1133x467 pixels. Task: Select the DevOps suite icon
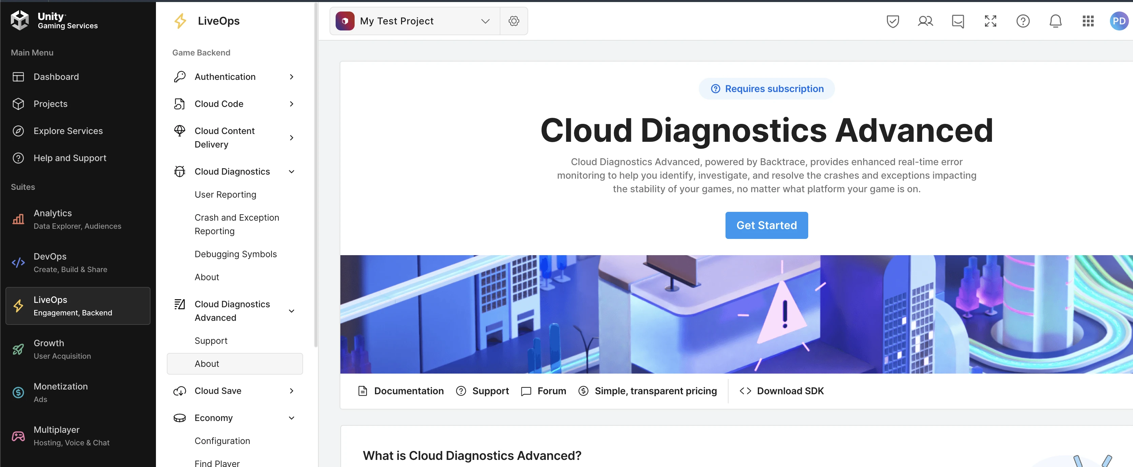pos(18,262)
